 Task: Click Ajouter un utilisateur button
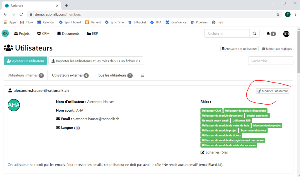pos(25,61)
